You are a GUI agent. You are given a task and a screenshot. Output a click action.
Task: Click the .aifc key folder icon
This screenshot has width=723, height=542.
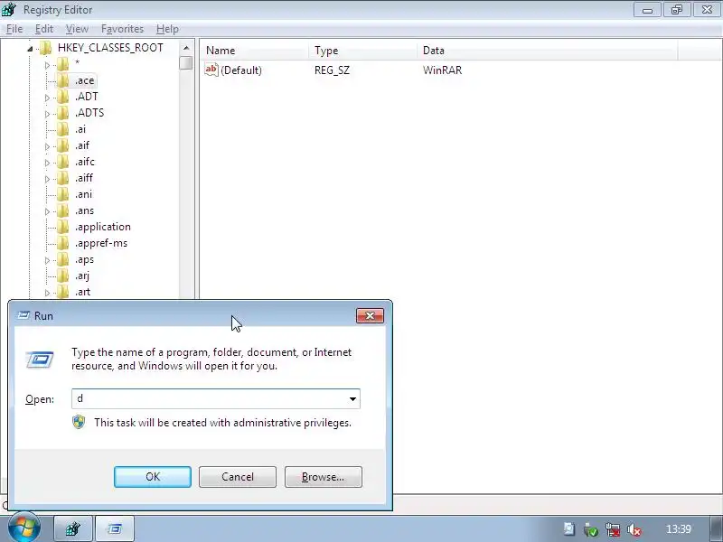click(x=62, y=162)
